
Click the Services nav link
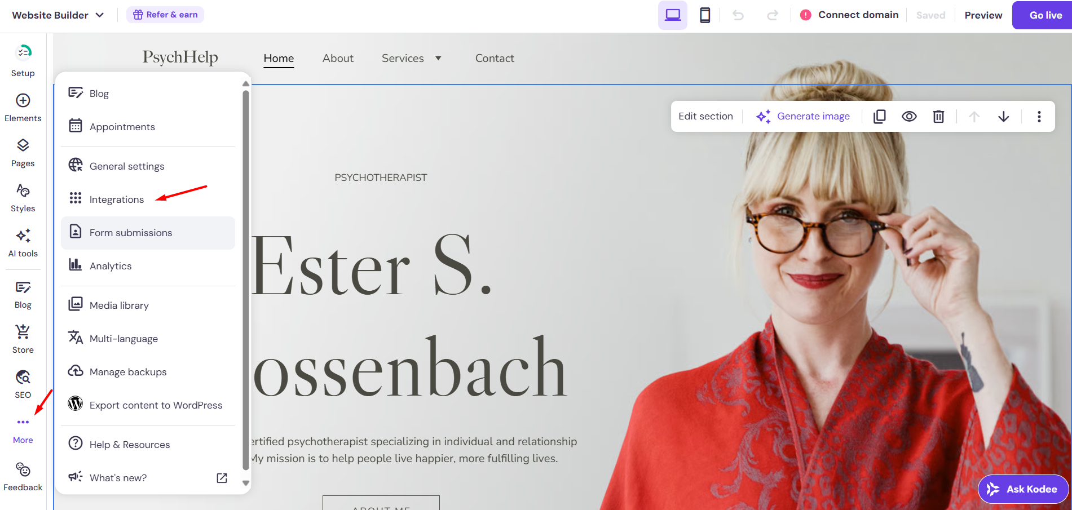(x=403, y=58)
